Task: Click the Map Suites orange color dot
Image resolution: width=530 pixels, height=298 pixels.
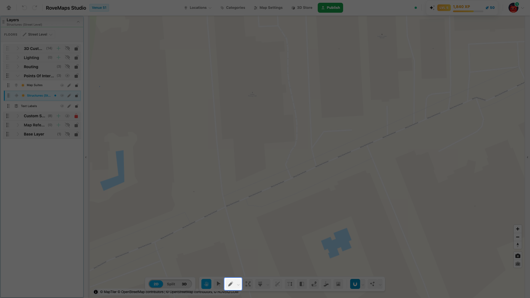Action: (x=23, y=85)
